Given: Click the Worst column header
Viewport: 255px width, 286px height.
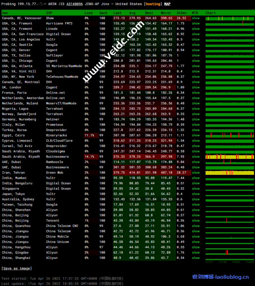Looking at the screenshot, I should (166, 13).
